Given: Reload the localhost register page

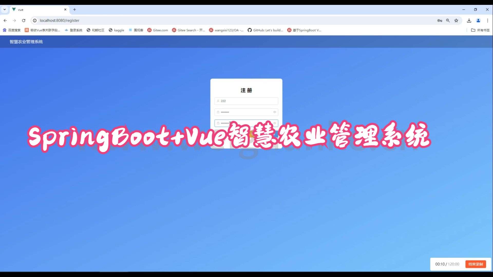Looking at the screenshot, I should click(24, 21).
